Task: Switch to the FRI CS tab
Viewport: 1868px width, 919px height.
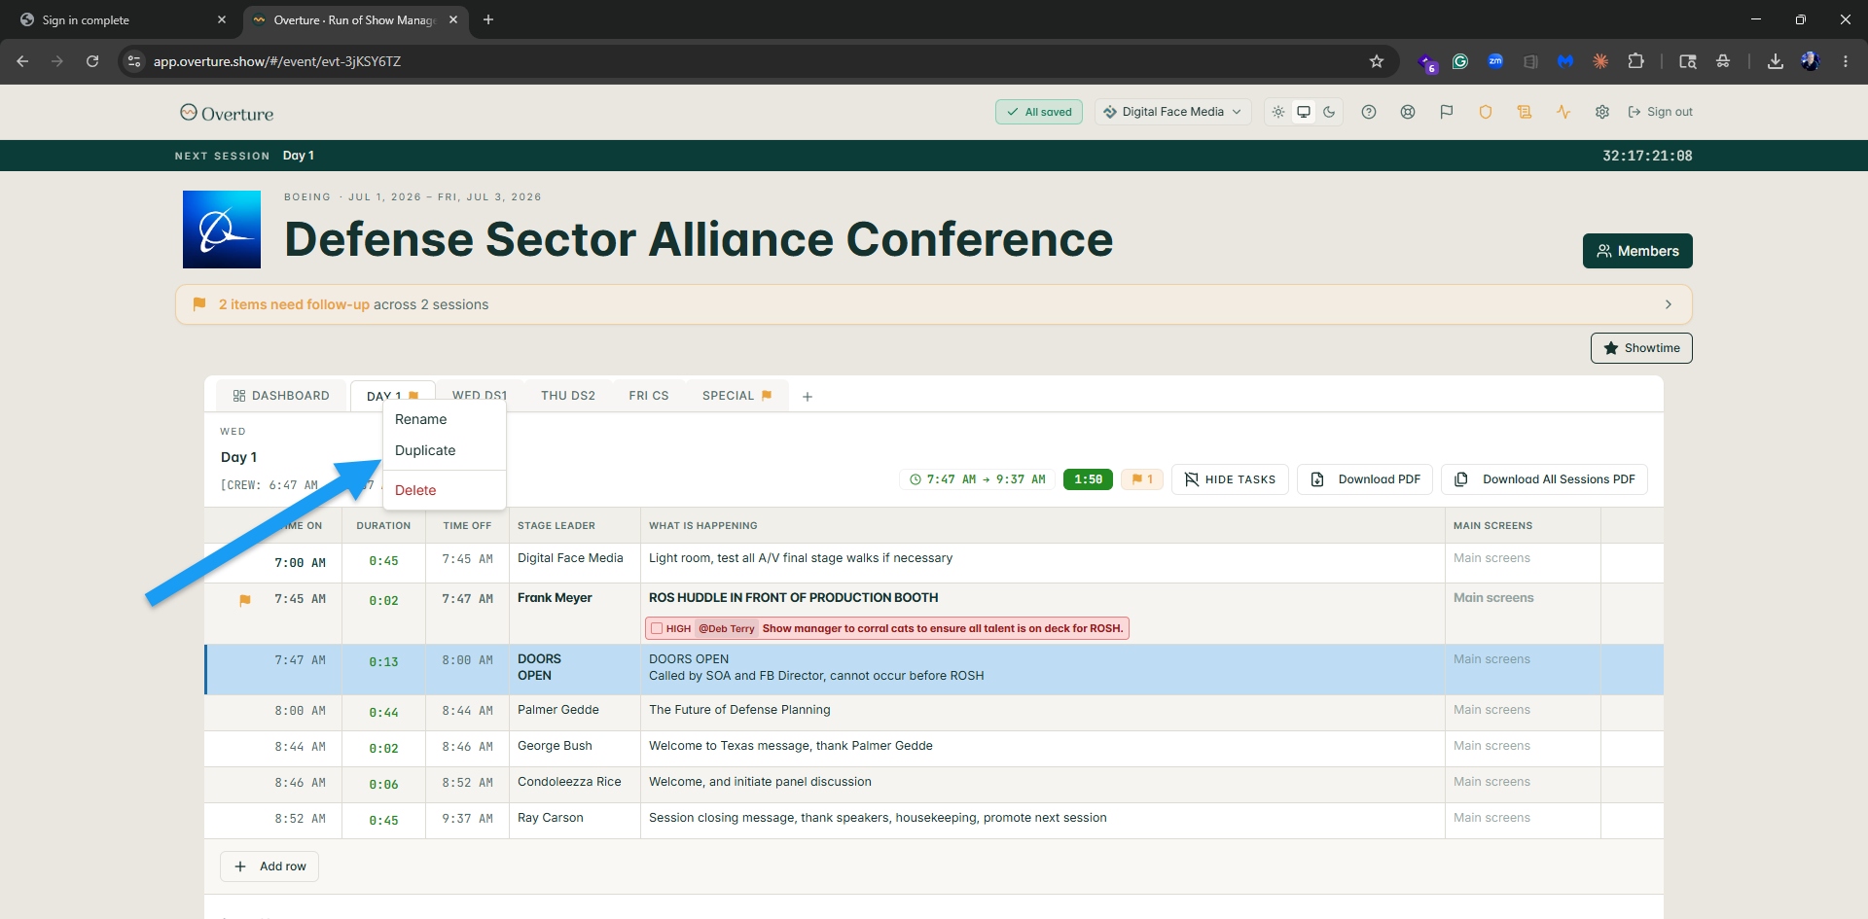Action: (649, 396)
